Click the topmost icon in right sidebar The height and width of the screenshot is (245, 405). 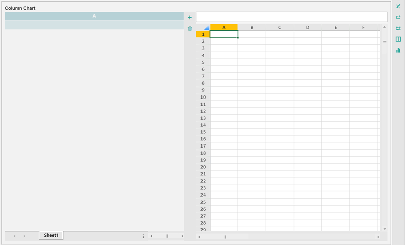coord(398,6)
